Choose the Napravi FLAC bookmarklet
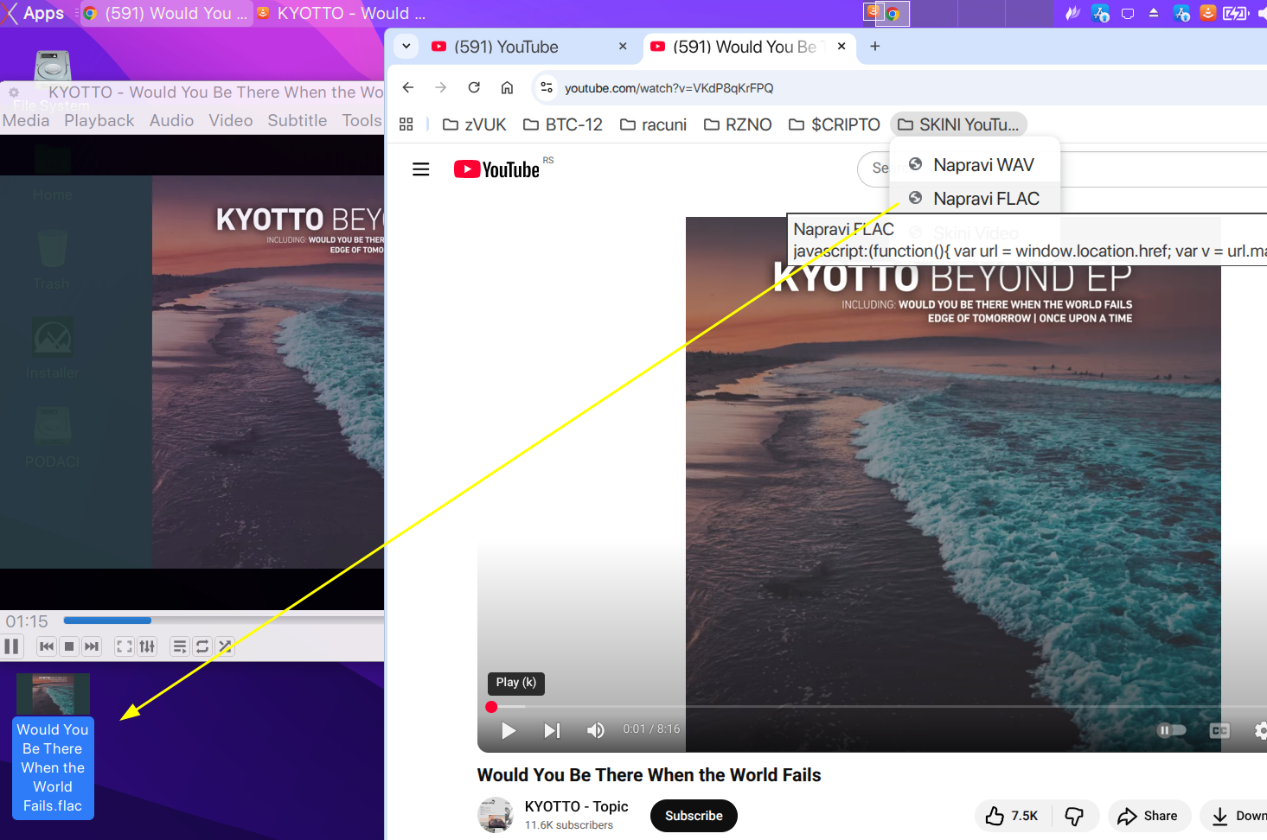The width and height of the screenshot is (1267, 840). tap(975, 199)
